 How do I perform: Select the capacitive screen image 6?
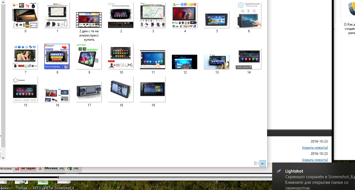pos(248,15)
